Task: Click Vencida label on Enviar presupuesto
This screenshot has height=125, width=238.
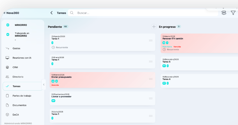Action: click(55, 85)
